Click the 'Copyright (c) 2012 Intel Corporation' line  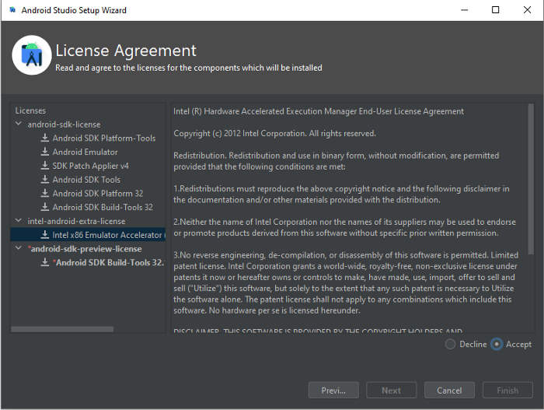click(274, 133)
